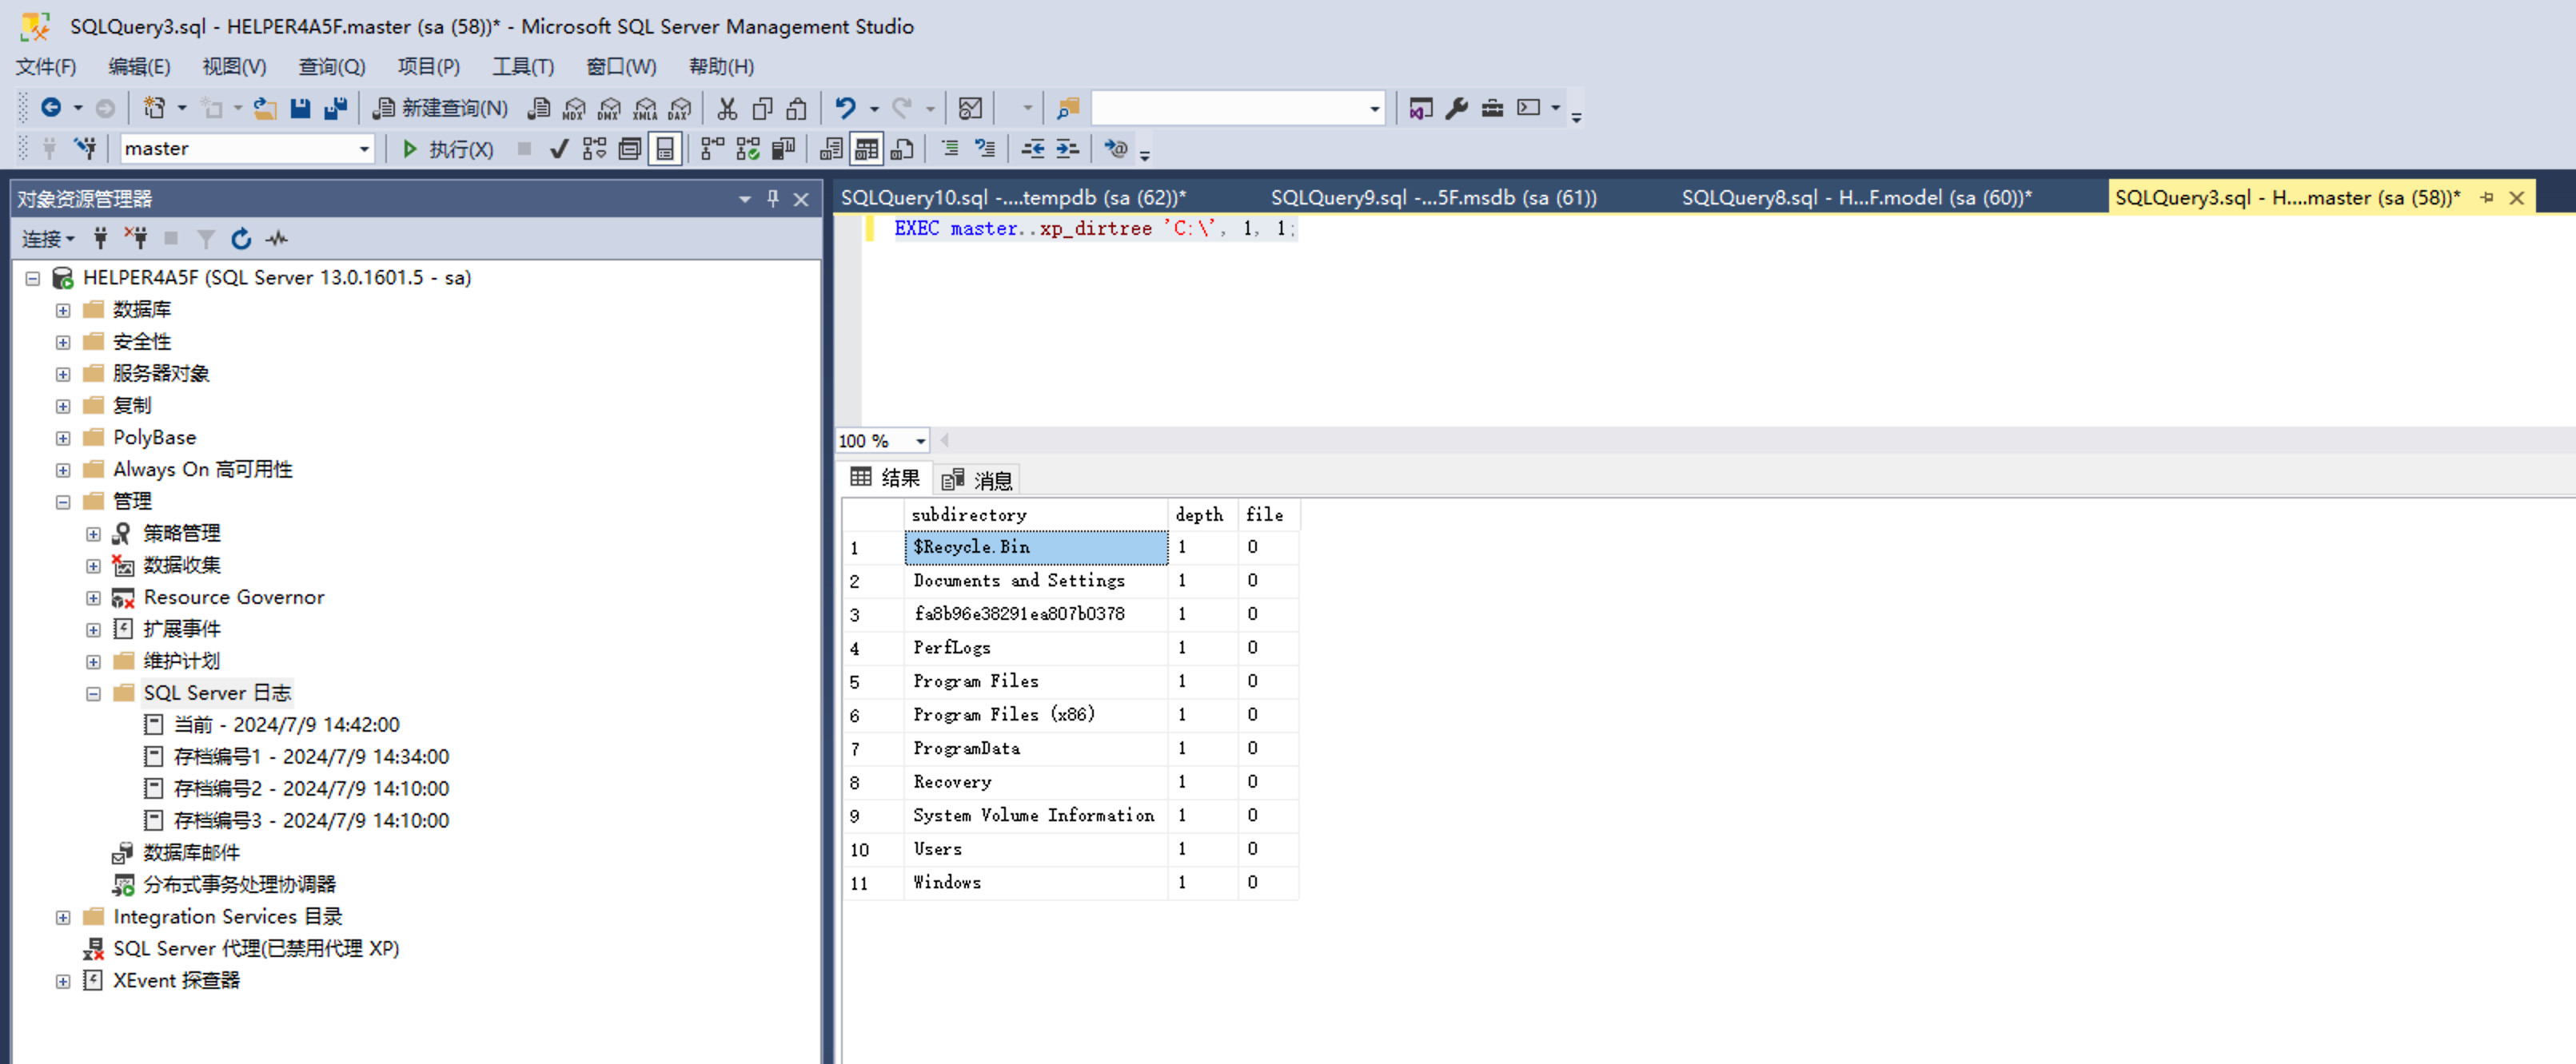Expand the 数据库 (Databases) folder node
Screen dimensions: 2576x1064
point(63,310)
